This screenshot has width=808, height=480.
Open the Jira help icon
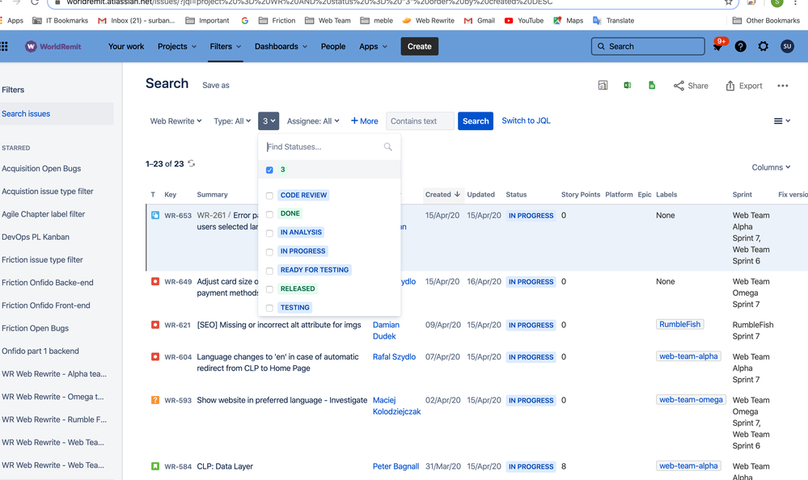[740, 46]
